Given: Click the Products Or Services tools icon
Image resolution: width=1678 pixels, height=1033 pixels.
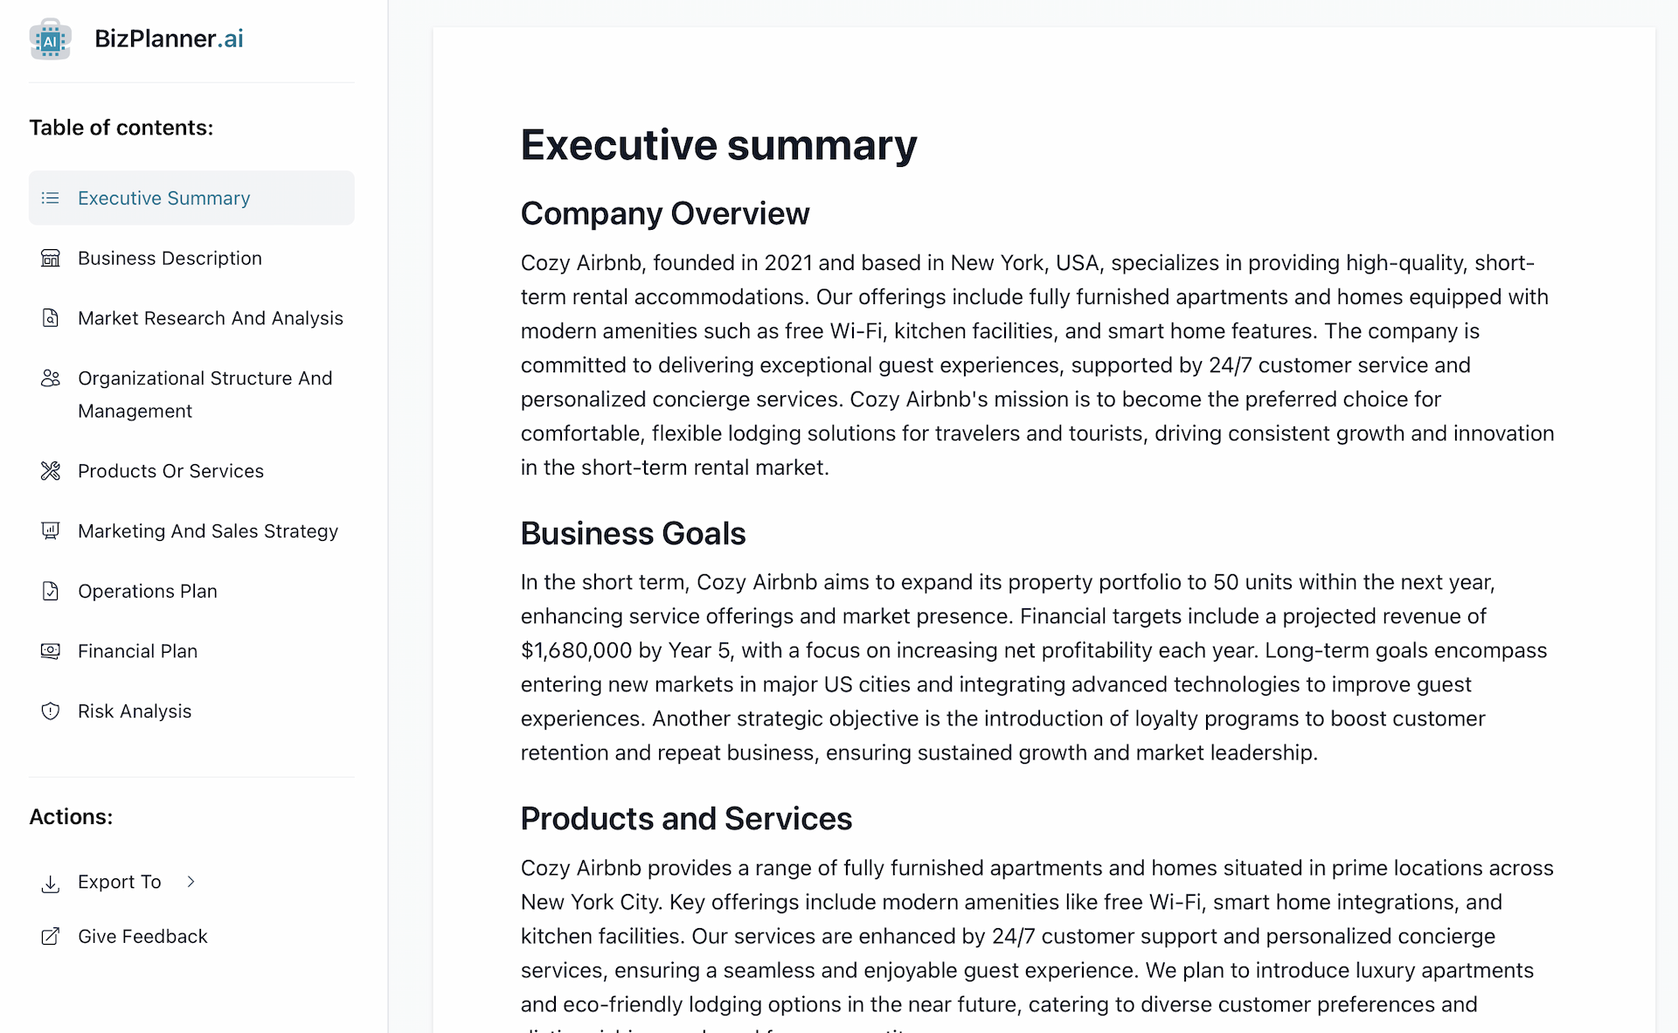Looking at the screenshot, I should 51,471.
